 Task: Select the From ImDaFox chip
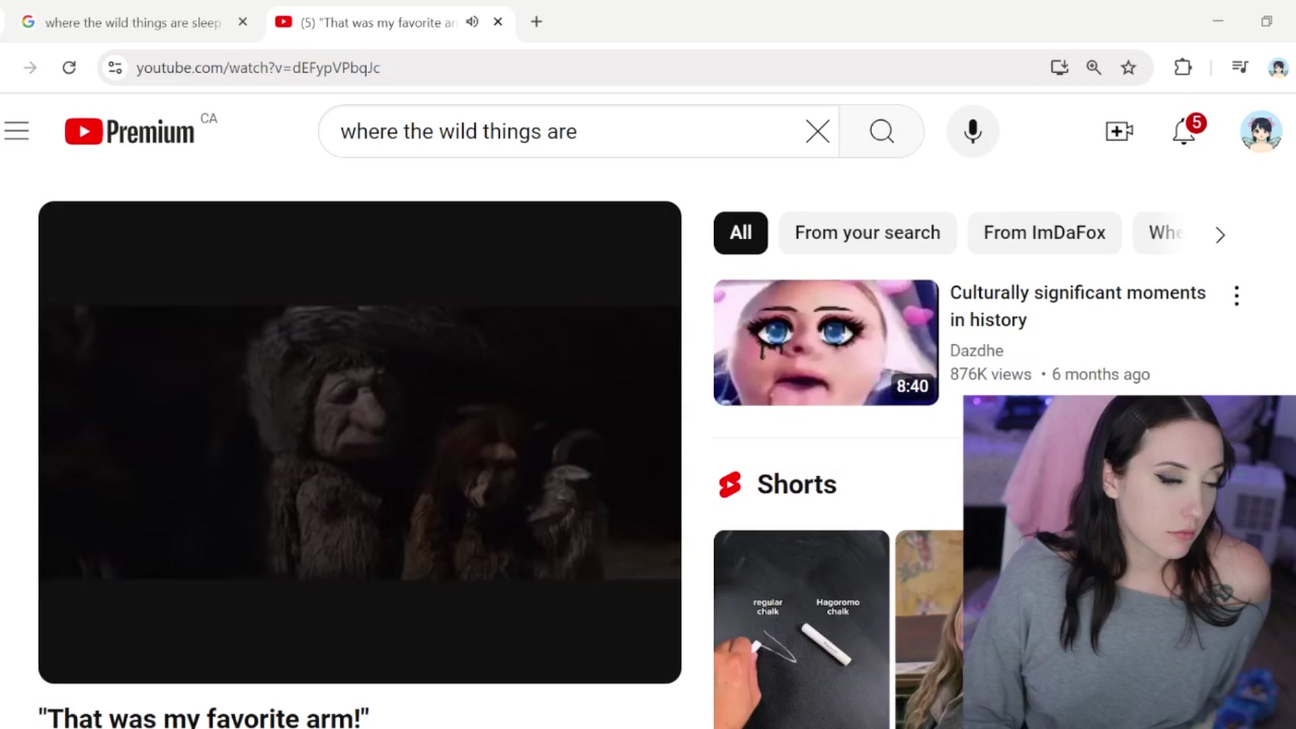point(1044,233)
